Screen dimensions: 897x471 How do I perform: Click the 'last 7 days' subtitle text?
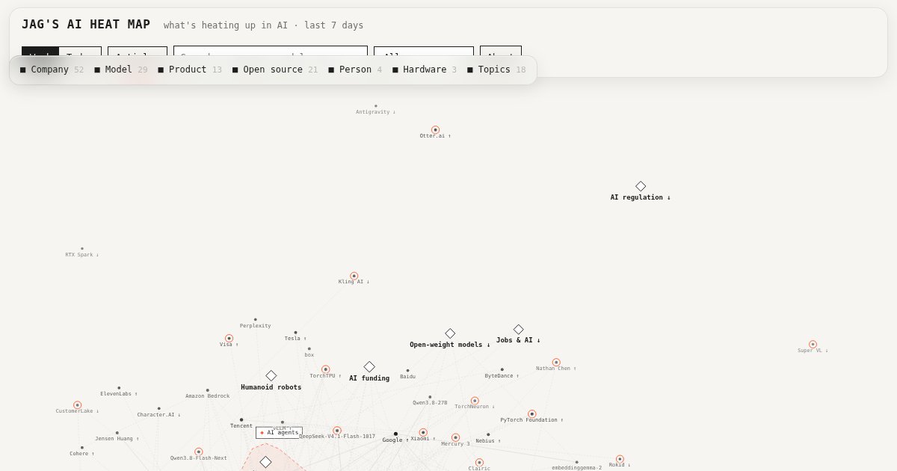point(333,25)
